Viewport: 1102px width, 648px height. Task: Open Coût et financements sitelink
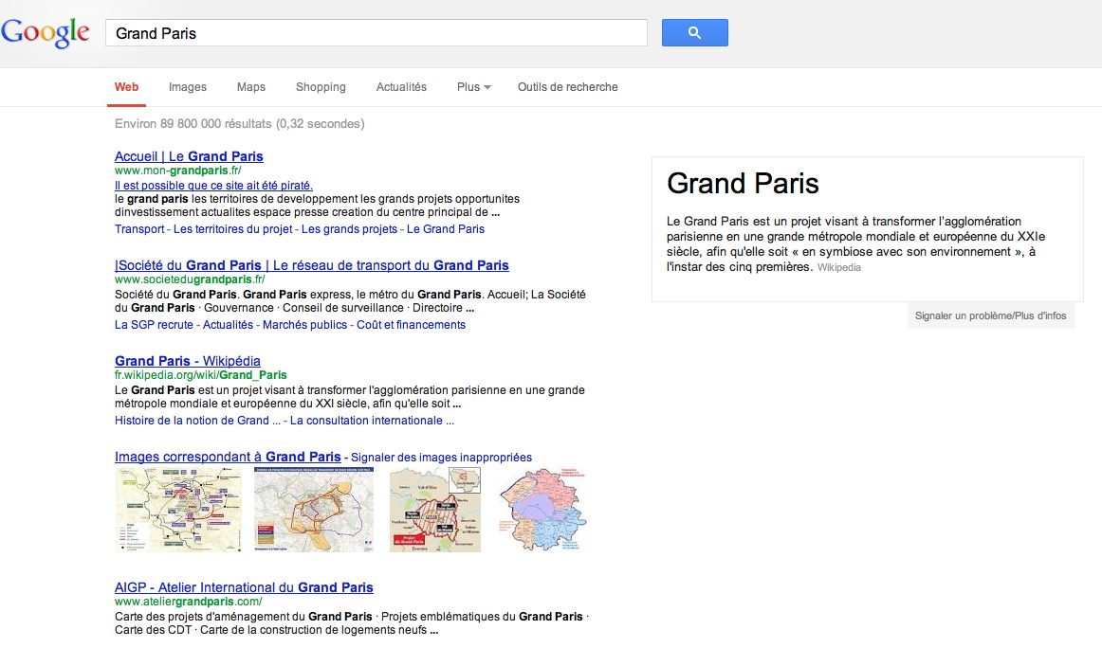coord(412,324)
